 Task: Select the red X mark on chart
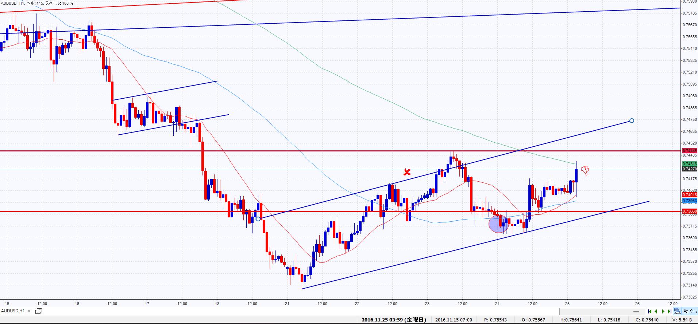[407, 172]
